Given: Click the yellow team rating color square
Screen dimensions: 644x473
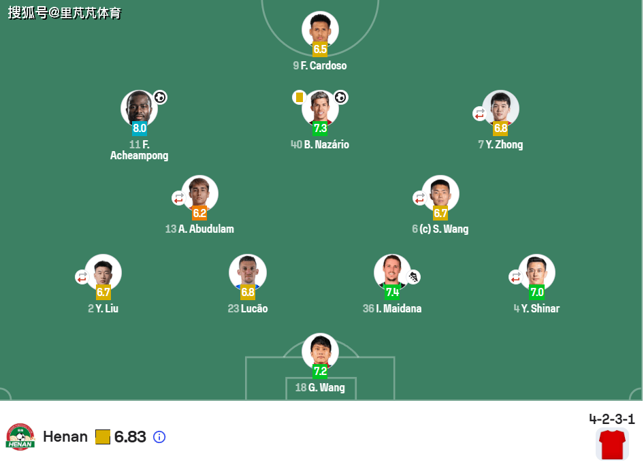Looking at the screenshot, I should [103, 437].
